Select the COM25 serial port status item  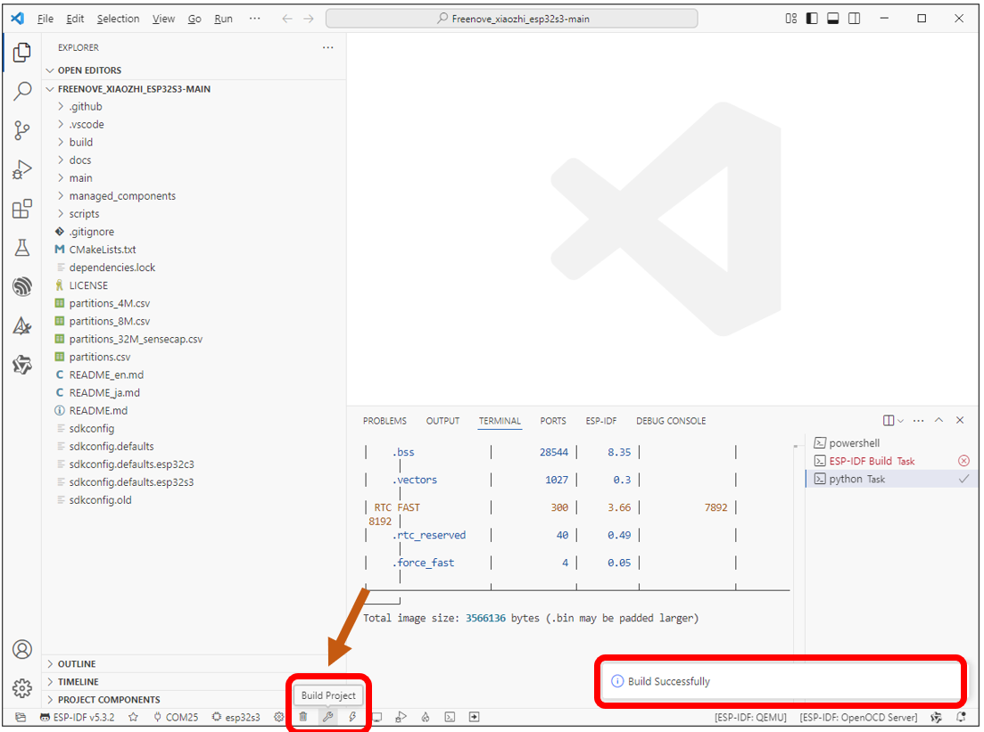(176, 717)
